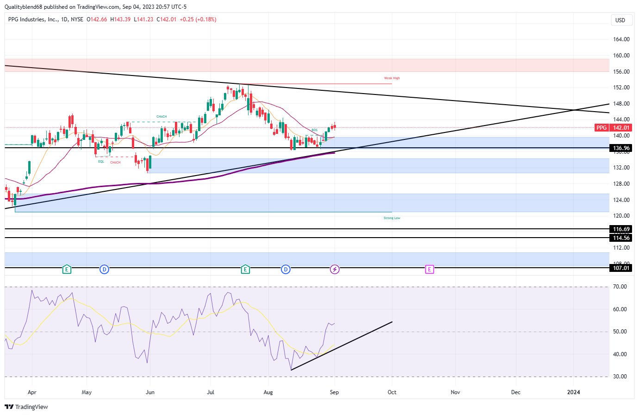Click the 120.00 price axis label
Screen dimensions: 639x415
tap(621, 216)
